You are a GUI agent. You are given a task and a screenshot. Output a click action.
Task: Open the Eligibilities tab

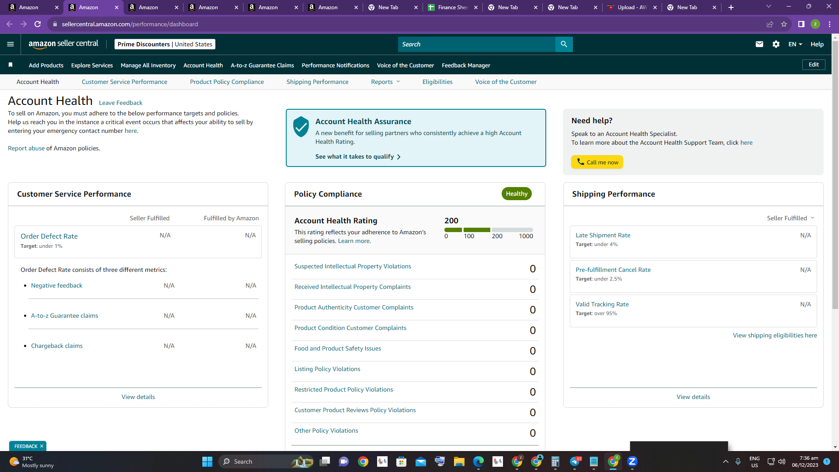(437, 82)
